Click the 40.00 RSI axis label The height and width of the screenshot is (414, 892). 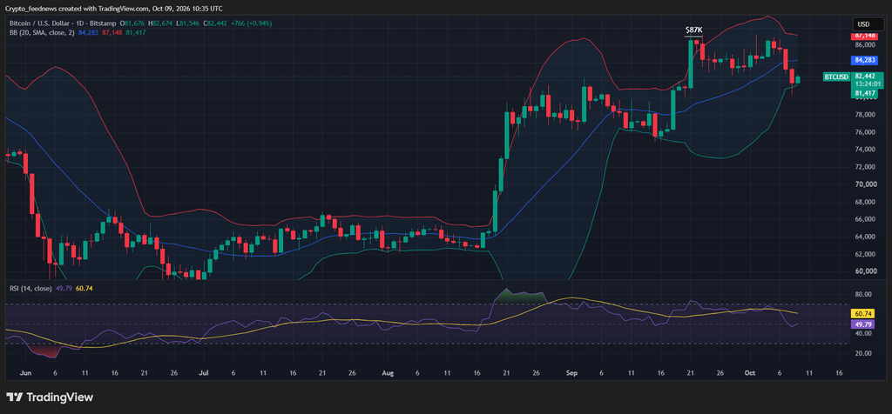[863, 334]
